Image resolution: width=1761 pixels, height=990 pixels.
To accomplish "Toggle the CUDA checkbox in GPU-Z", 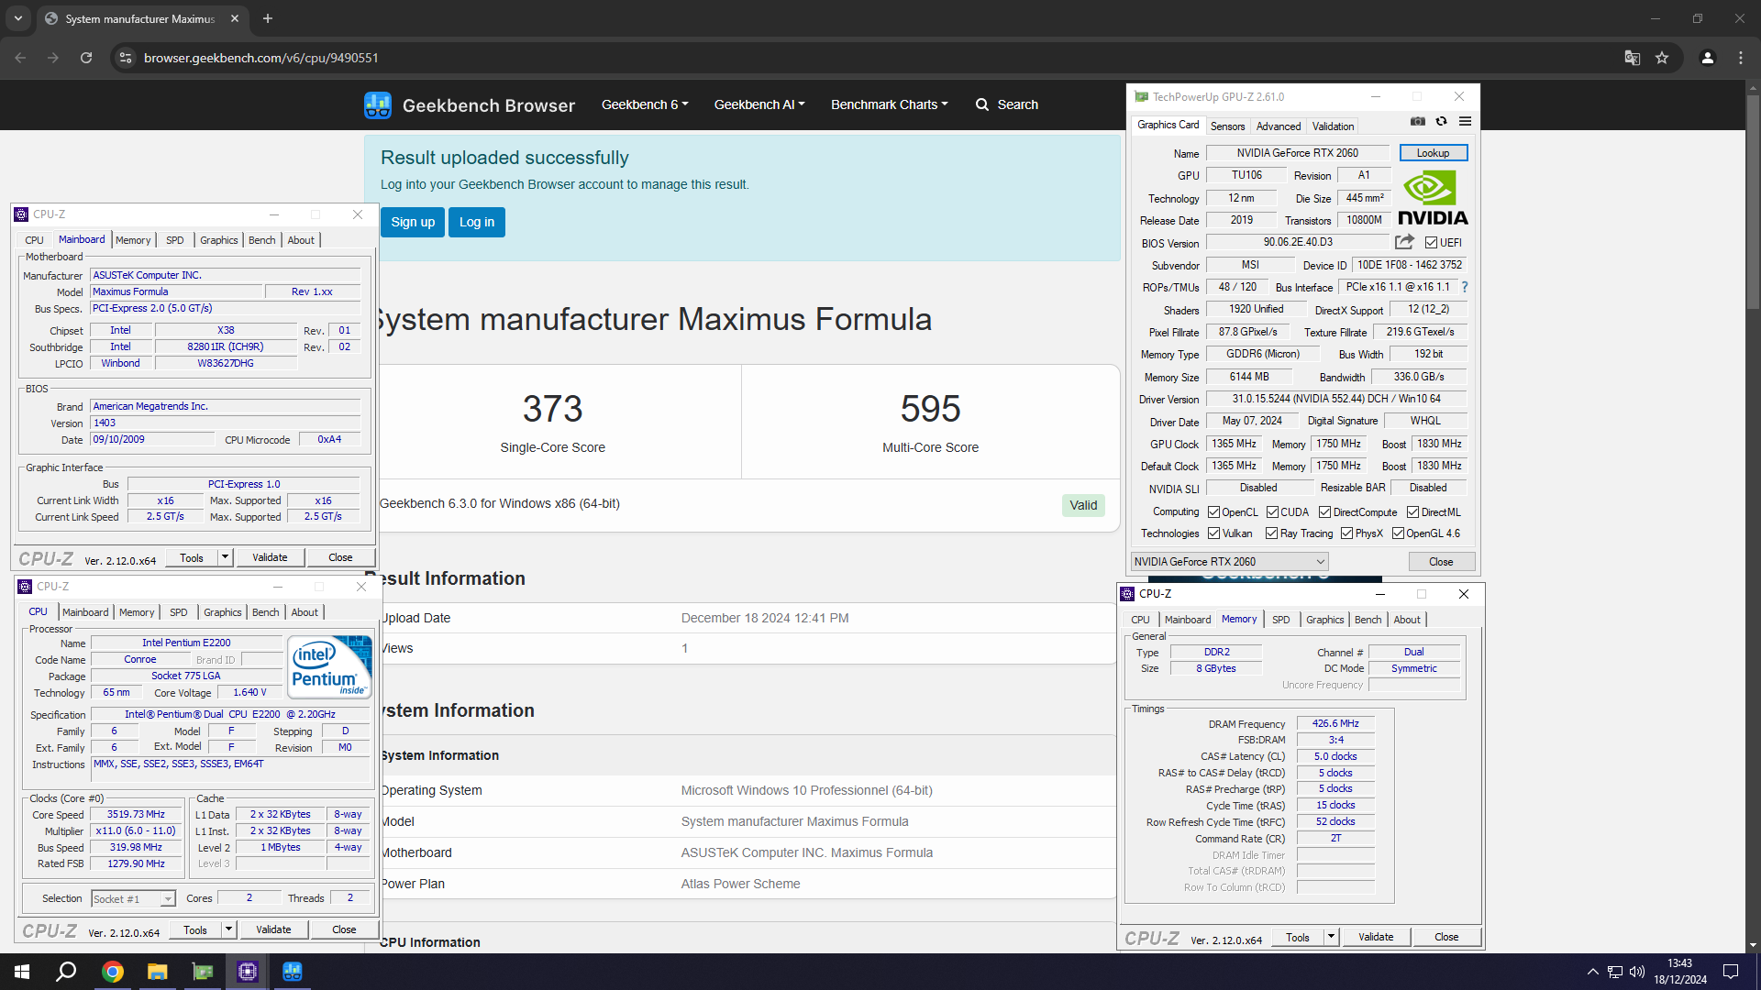I will coord(1272,512).
